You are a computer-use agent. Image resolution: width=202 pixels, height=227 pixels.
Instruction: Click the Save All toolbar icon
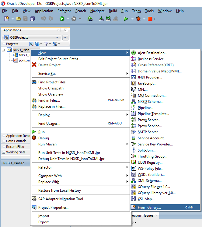click(x=33, y=19)
